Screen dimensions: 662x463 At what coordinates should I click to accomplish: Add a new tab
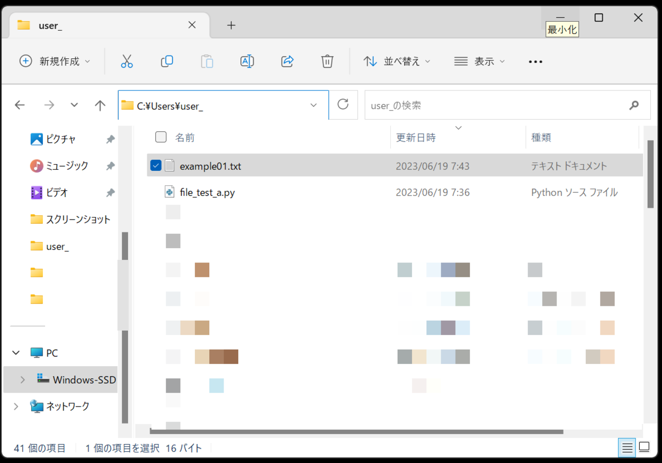coord(231,25)
